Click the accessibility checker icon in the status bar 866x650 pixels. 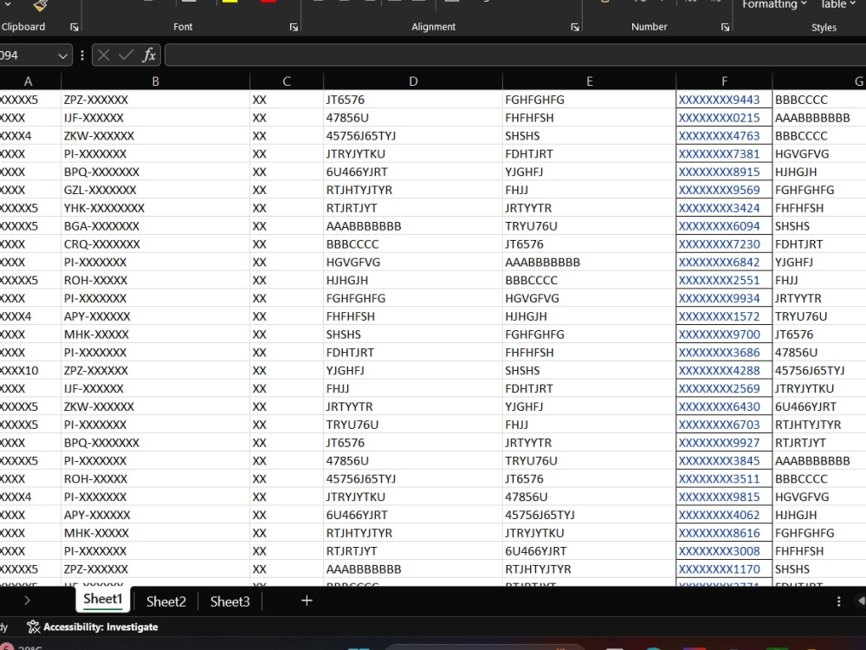[x=34, y=627]
